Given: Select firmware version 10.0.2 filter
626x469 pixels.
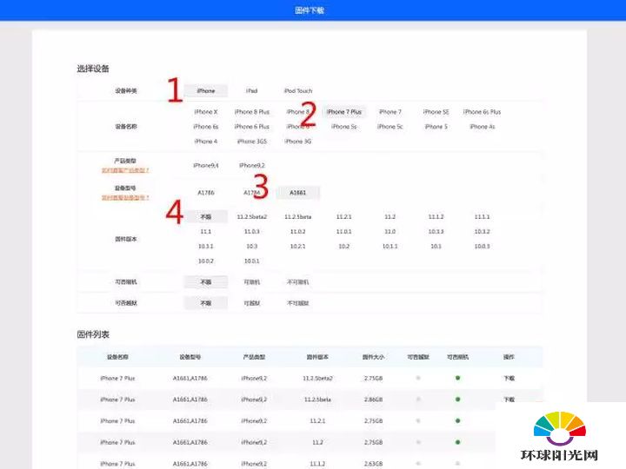Looking at the screenshot, I should click(x=205, y=261).
